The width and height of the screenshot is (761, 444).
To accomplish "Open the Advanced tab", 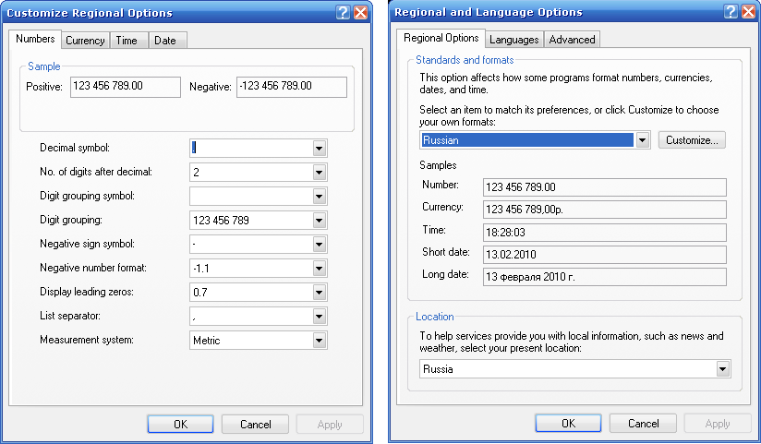I will (x=572, y=40).
